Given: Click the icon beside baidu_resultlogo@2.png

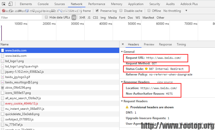Looking at the screenshot, I should (3, 82).
